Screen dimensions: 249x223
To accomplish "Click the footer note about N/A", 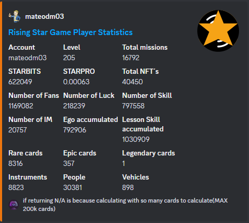I will click(125, 205).
